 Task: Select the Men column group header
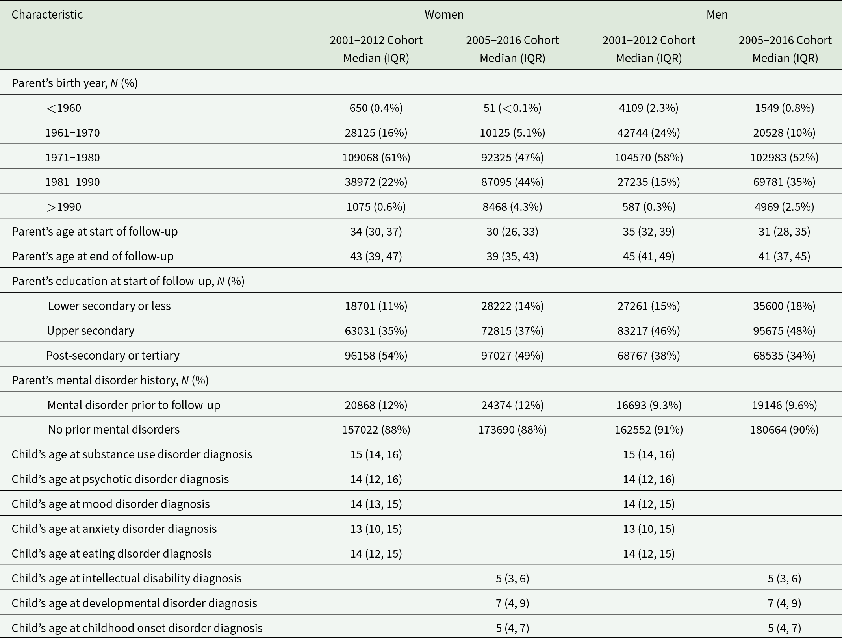click(717, 15)
